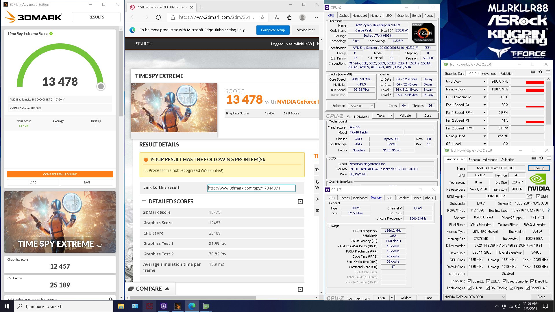Click the estimated game performance info icon

coord(110,299)
